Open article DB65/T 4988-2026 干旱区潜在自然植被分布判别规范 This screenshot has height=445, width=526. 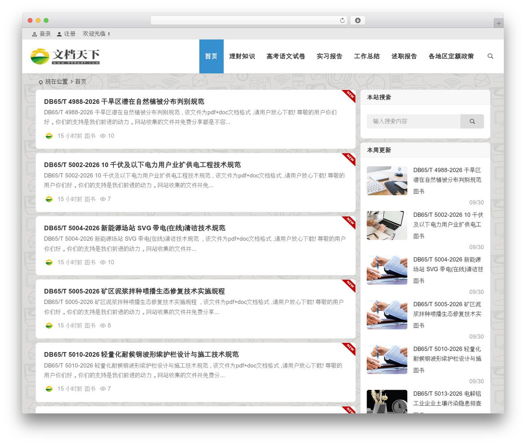[x=124, y=101]
